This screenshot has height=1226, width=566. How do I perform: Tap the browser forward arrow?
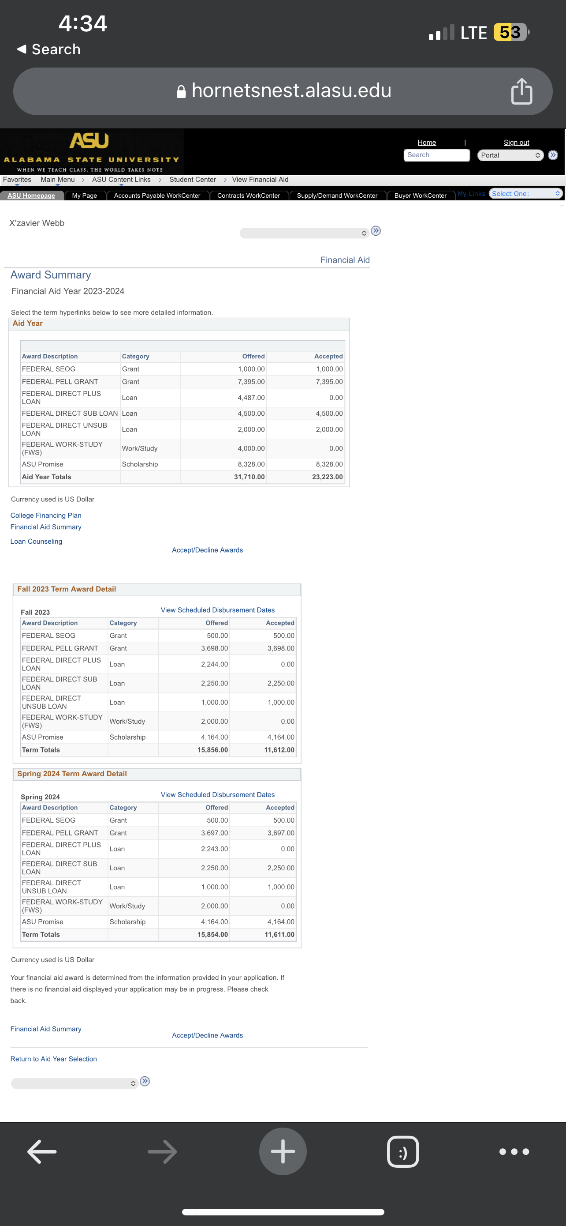(163, 1151)
